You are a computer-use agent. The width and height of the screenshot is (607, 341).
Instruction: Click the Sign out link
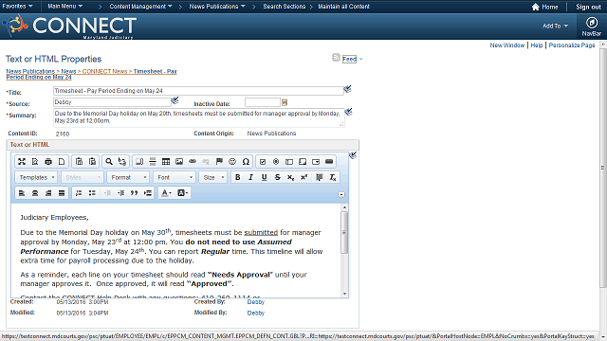coord(588,7)
